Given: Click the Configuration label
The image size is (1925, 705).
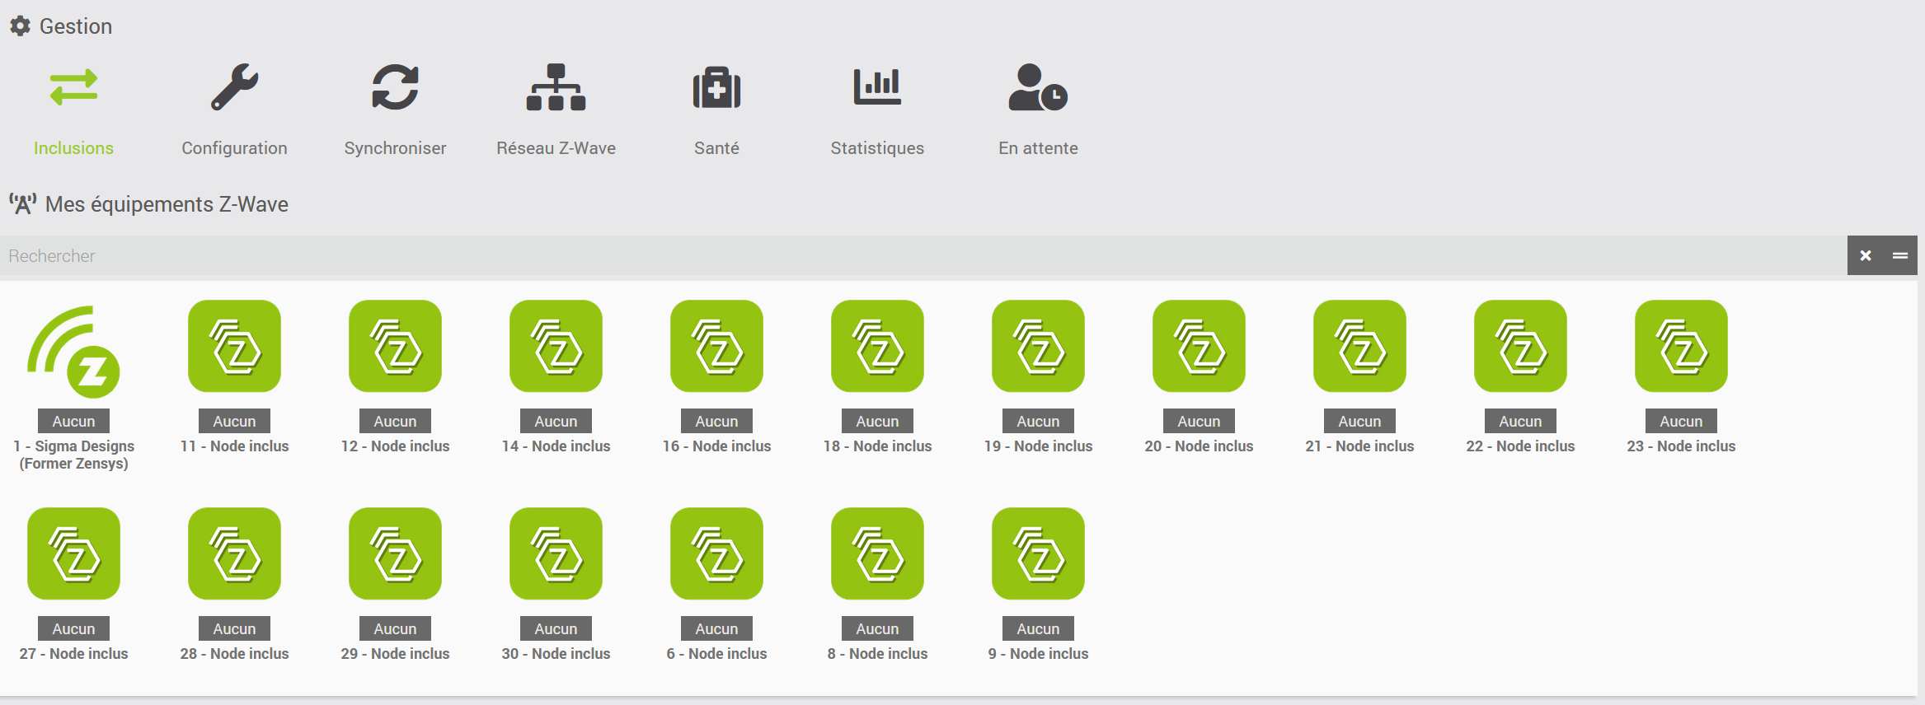Looking at the screenshot, I should (x=234, y=148).
